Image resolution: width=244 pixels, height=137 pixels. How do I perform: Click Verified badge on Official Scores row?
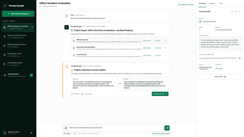tap(147, 41)
